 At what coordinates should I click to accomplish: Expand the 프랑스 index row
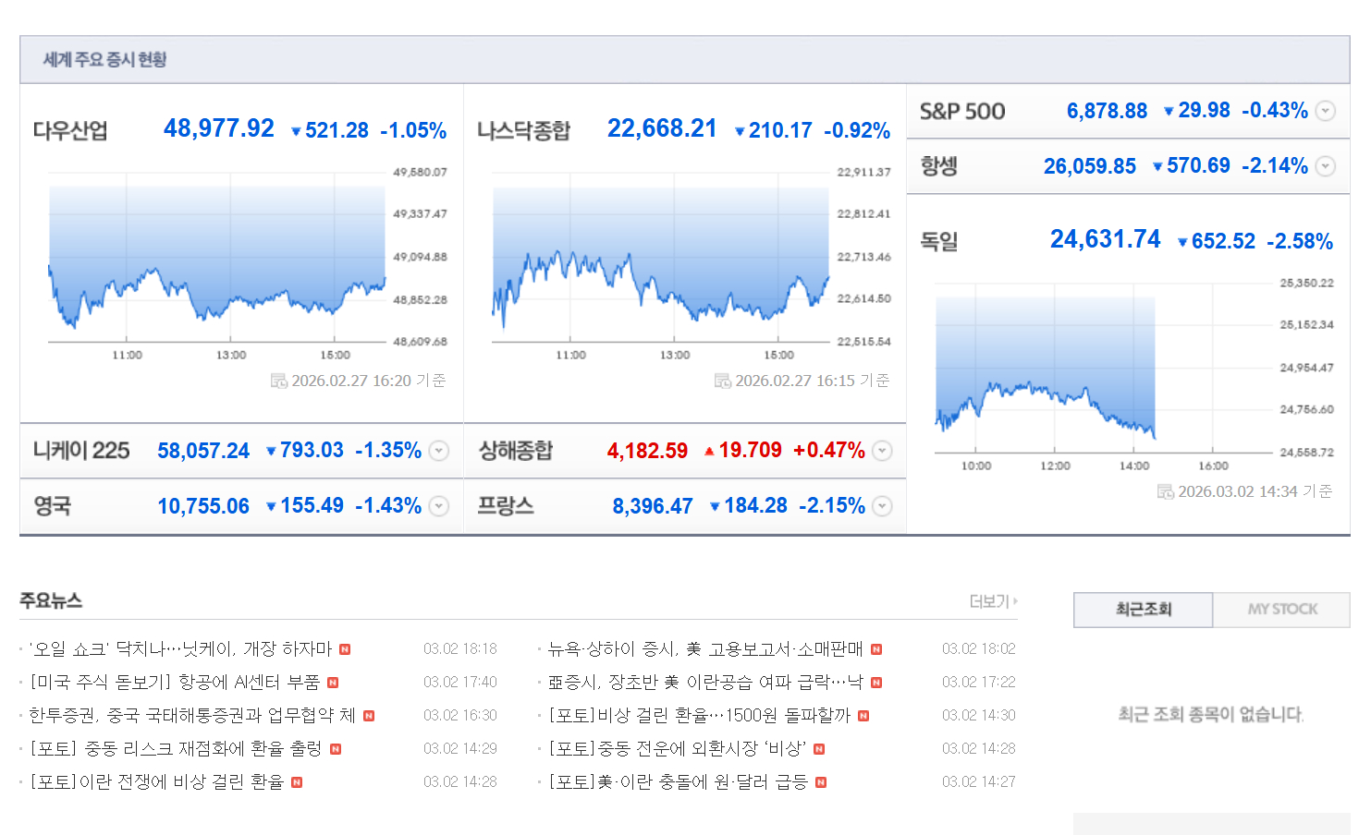click(883, 506)
